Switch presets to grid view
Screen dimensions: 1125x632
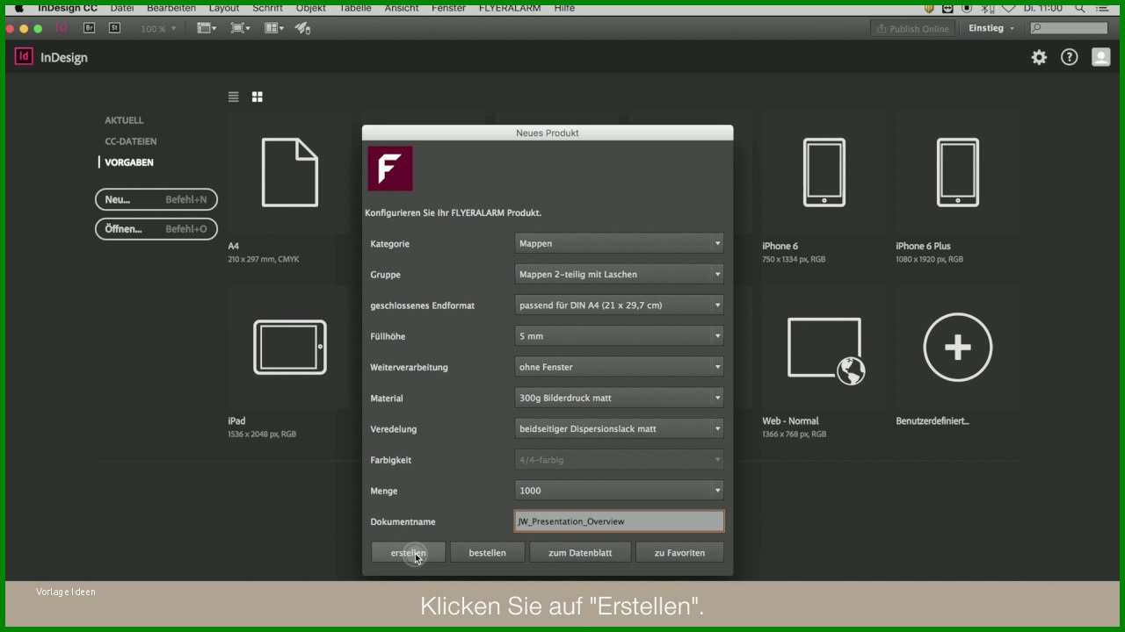point(257,97)
